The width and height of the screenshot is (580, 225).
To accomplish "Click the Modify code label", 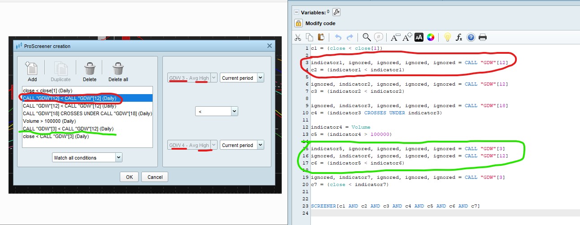I will coord(320,23).
